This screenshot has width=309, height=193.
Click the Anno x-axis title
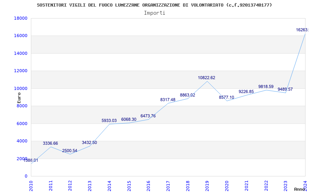300,189
